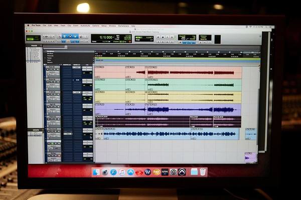Viewport: 301px width, 200px height.
Task: Open Safari from the Dock
Action: pos(113,172)
